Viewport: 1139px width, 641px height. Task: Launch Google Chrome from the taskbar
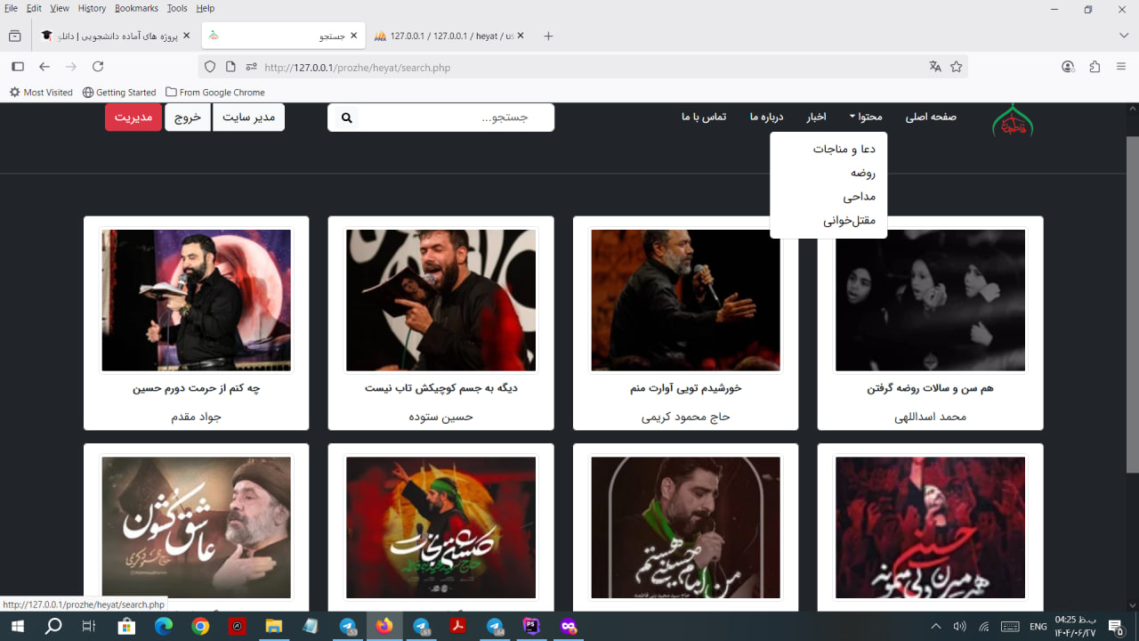200,627
